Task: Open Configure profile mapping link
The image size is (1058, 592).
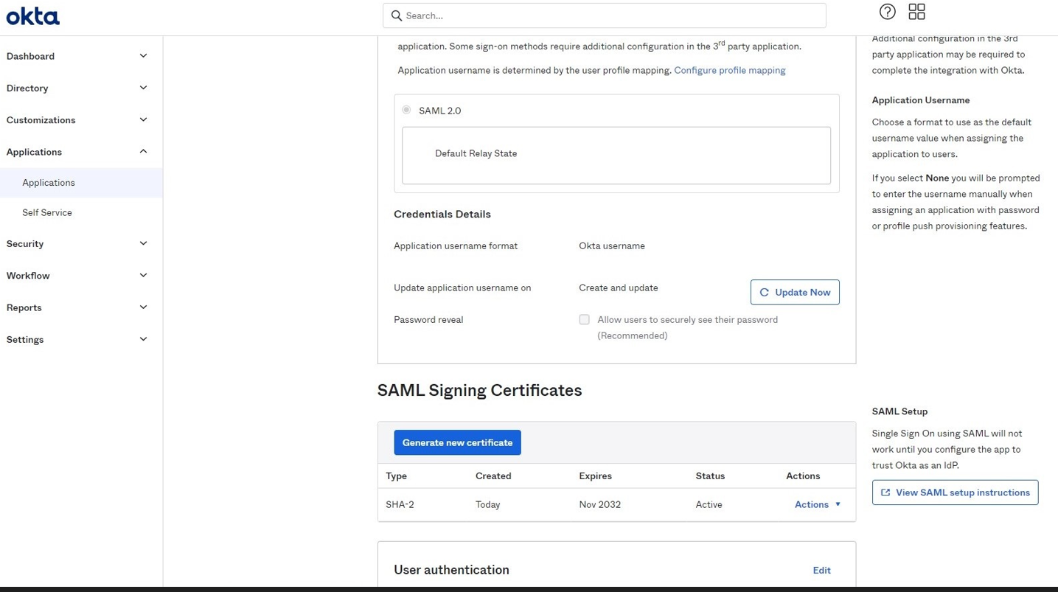Action: point(729,71)
